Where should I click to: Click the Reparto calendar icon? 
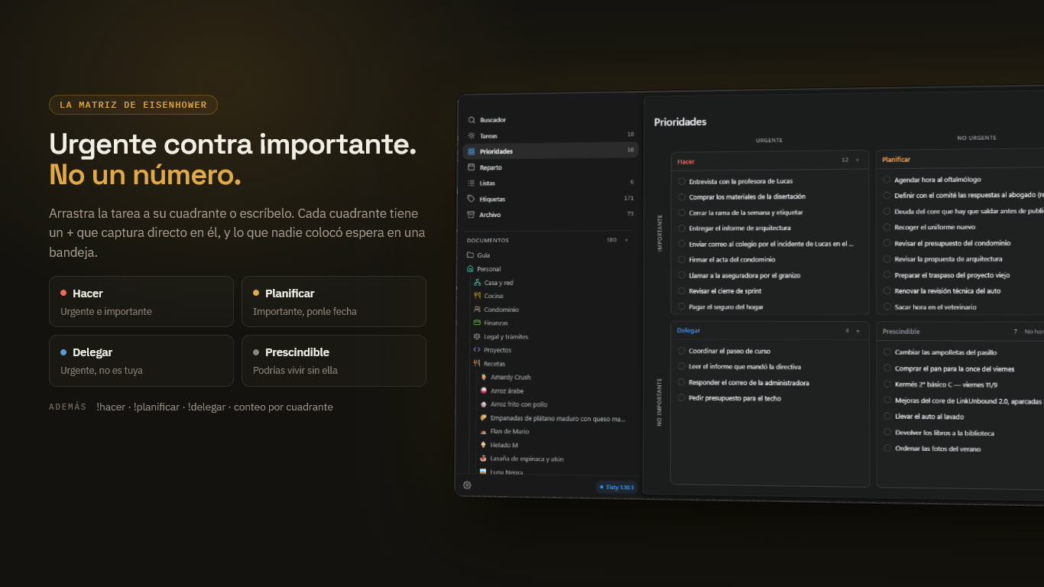coord(472,167)
